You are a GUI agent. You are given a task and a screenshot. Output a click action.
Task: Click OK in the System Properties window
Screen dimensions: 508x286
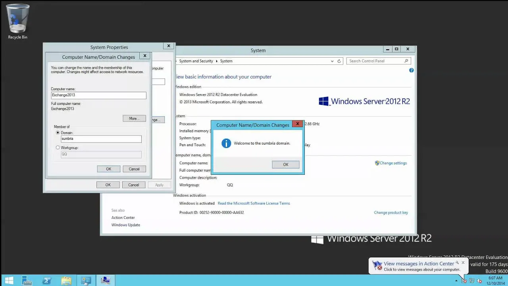[108, 185]
